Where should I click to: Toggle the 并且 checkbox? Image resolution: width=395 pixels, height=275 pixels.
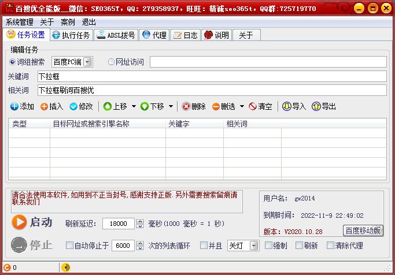[204, 246]
